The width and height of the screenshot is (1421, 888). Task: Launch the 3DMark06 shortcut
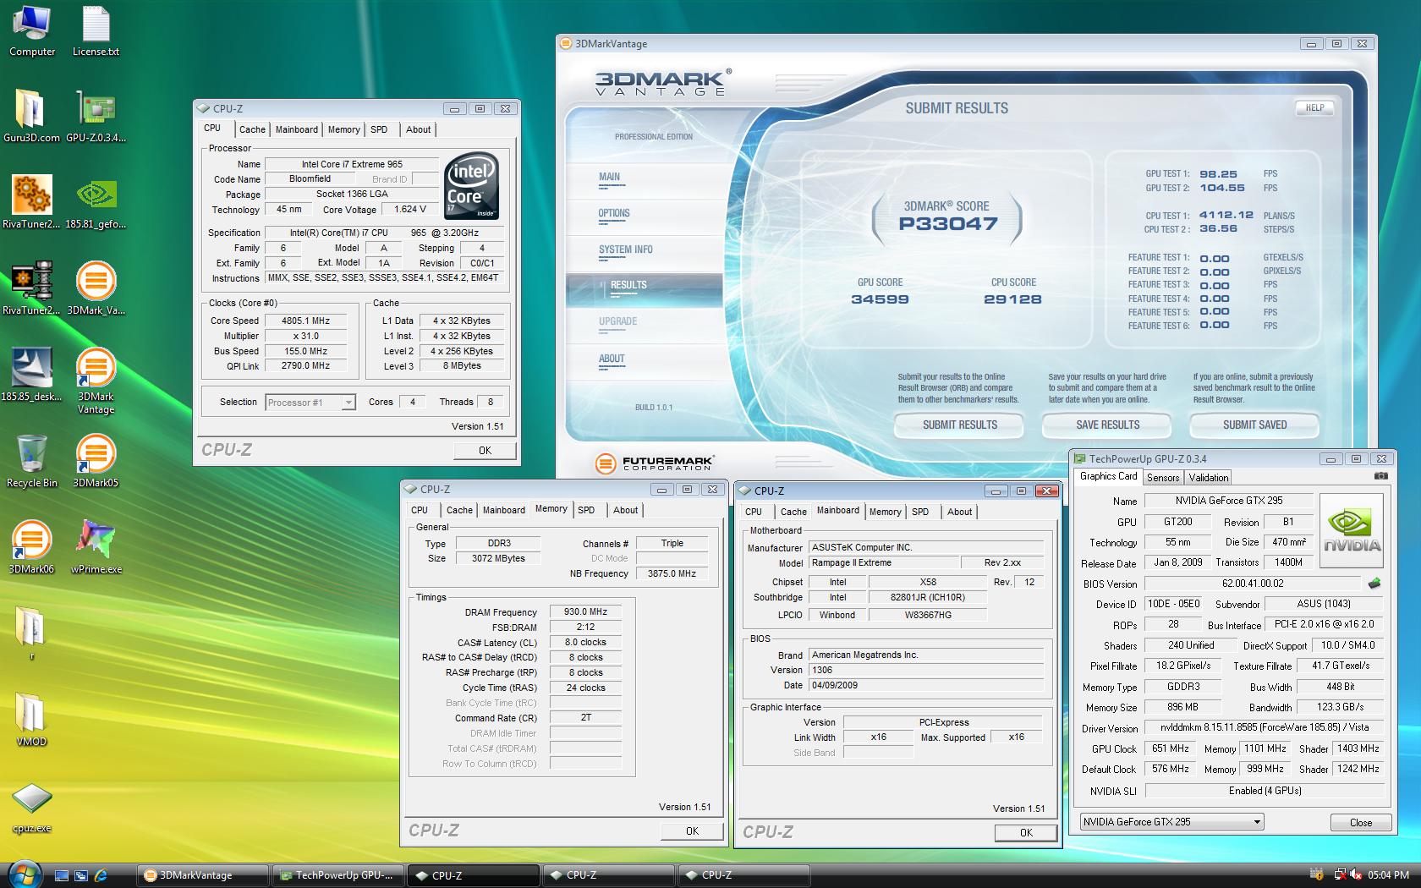click(31, 547)
